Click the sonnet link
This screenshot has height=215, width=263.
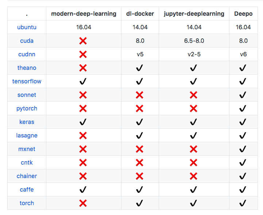pos(27,95)
